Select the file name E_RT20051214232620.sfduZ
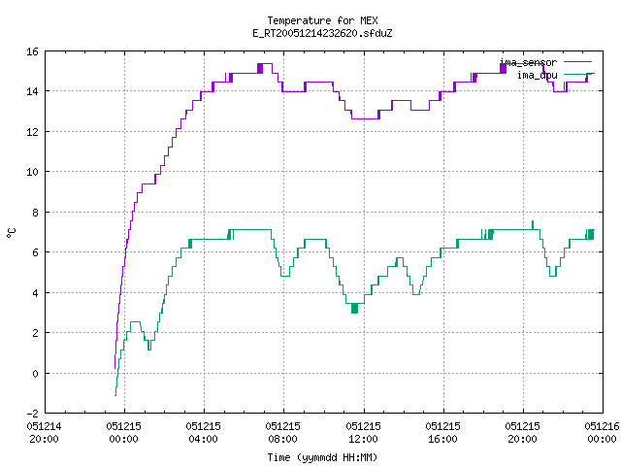Screen dimensions: 621x466 [322, 33]
